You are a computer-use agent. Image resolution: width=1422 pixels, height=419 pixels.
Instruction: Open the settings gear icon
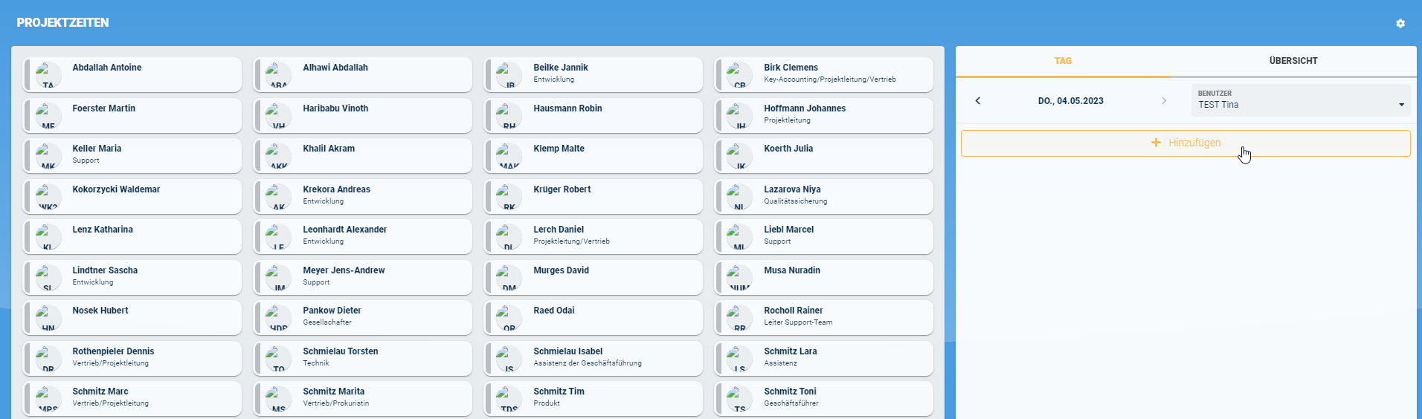(x=1400, y=24)
